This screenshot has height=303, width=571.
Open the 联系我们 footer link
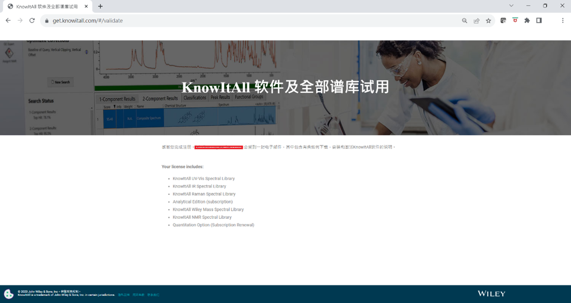[x=153, y=295]
